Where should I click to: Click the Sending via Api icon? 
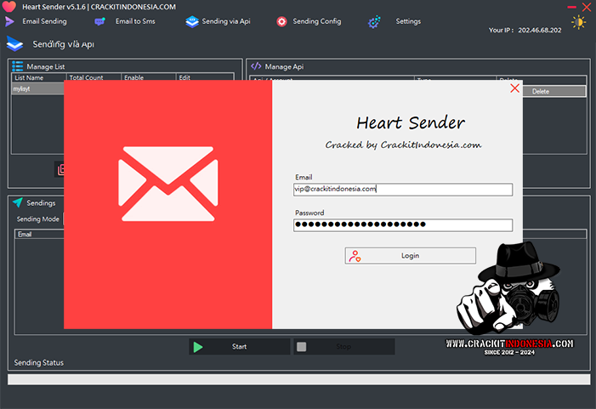(191, 21)
